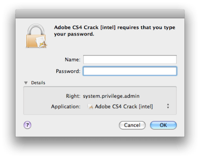Open the Application pop-up menu

point(128,107)
